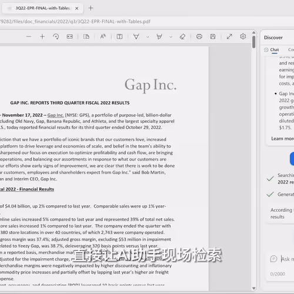Screen dimensions: 294x294
Task: Open the Gap Inc. hyperlink in the document
Action: click(x=55, y=115)
